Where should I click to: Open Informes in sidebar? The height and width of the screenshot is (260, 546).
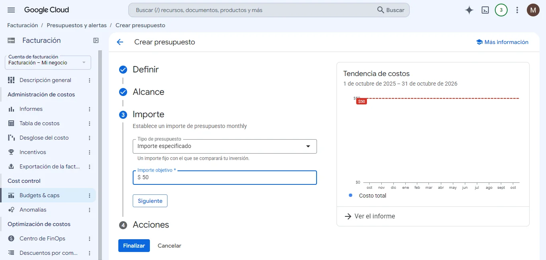coord(31,109)
